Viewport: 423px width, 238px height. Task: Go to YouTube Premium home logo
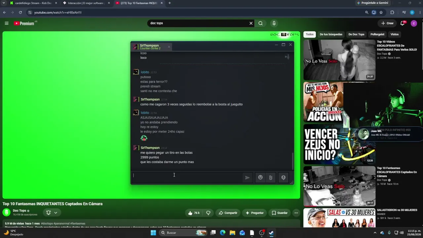point(24,23)
